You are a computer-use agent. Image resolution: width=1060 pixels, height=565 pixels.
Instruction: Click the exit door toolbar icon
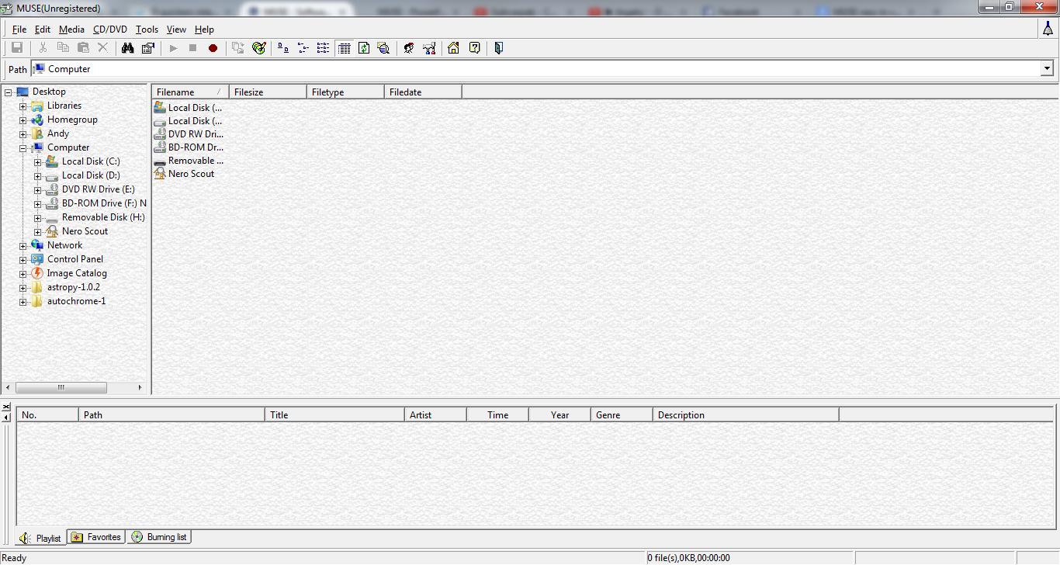[498, 48]
